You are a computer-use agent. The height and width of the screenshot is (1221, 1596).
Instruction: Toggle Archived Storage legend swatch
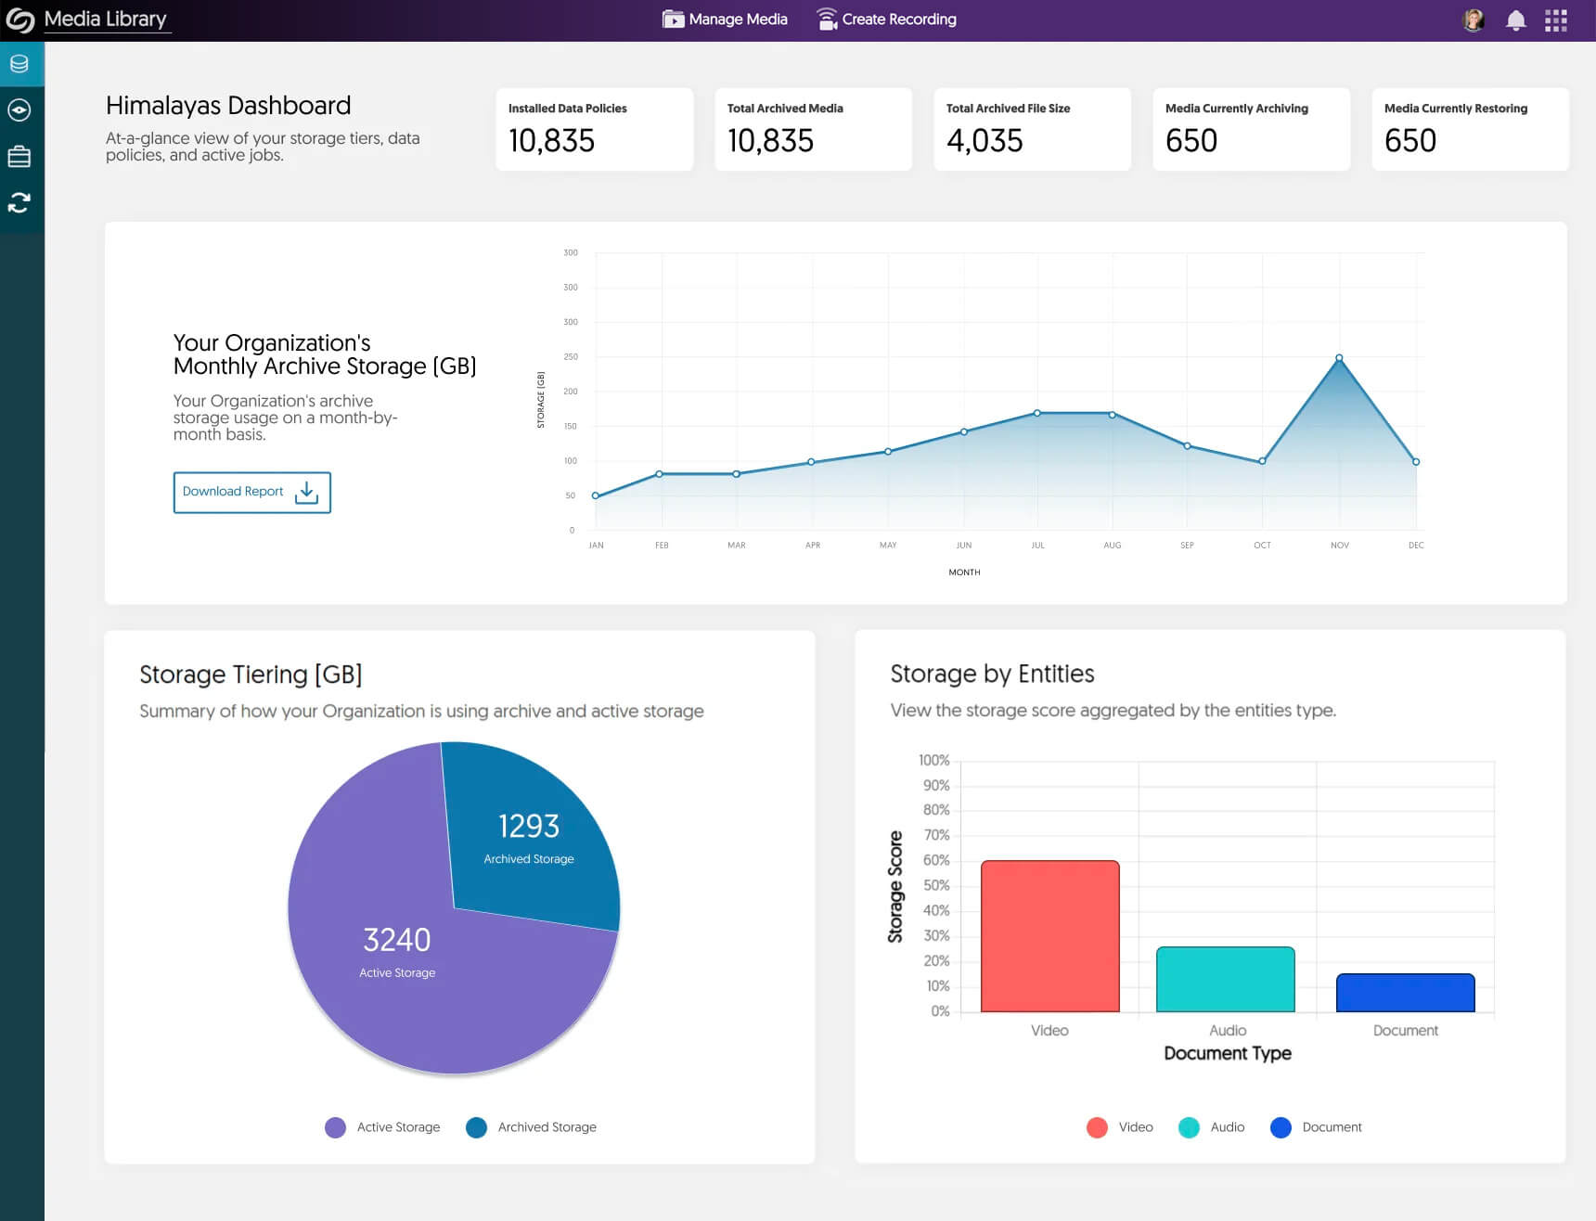pyautogui.click(x=477, y=1127)
